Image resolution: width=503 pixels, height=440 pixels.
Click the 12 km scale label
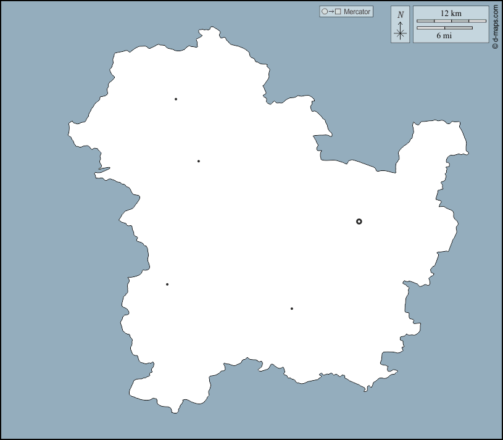tap(451, 13)
